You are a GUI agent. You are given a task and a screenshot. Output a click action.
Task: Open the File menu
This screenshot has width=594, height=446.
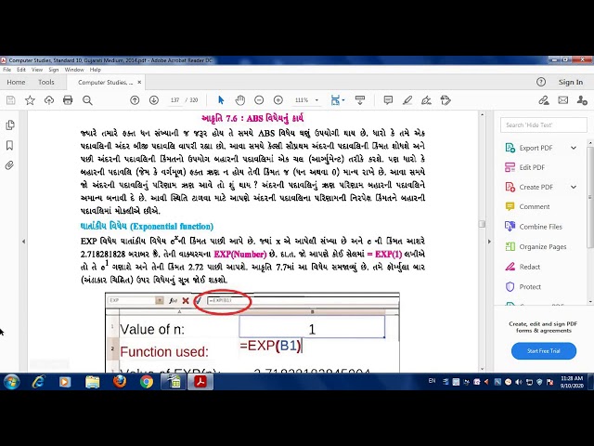[6, 70]
